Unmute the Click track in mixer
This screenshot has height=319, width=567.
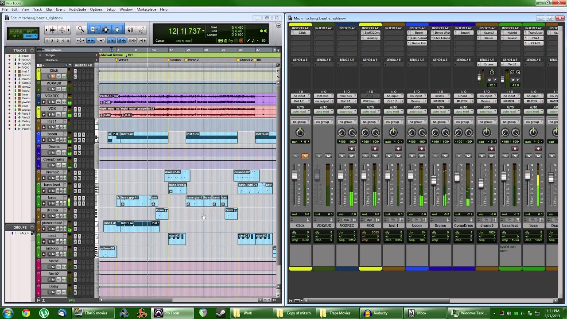click(x=305, y=156)
